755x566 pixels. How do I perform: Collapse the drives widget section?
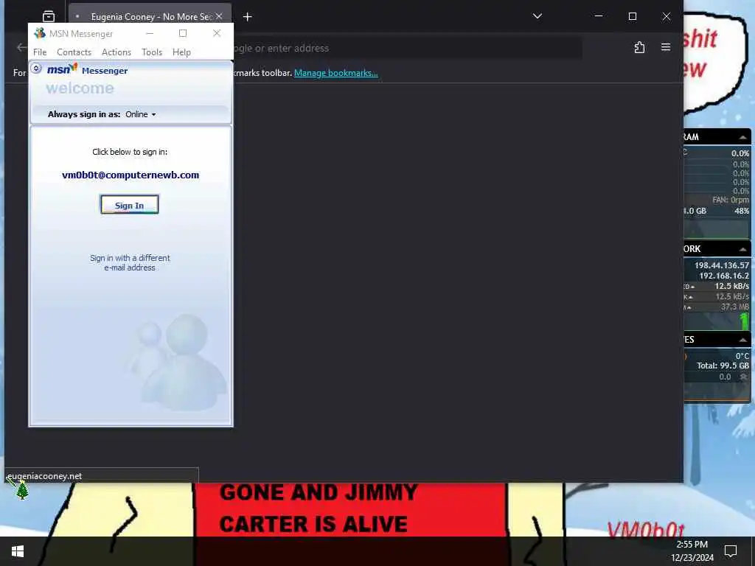pos(743,340)
